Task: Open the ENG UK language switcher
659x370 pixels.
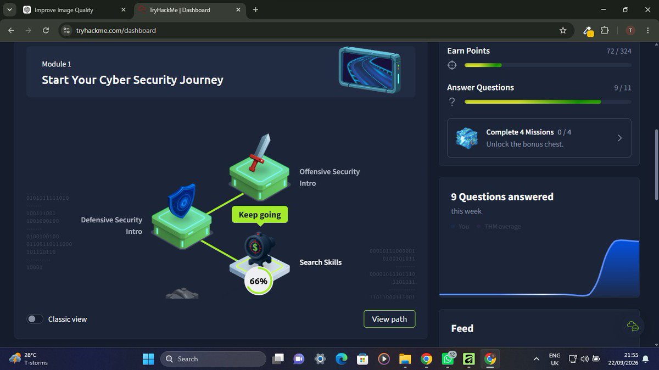Action: click(x=555, y=359)
